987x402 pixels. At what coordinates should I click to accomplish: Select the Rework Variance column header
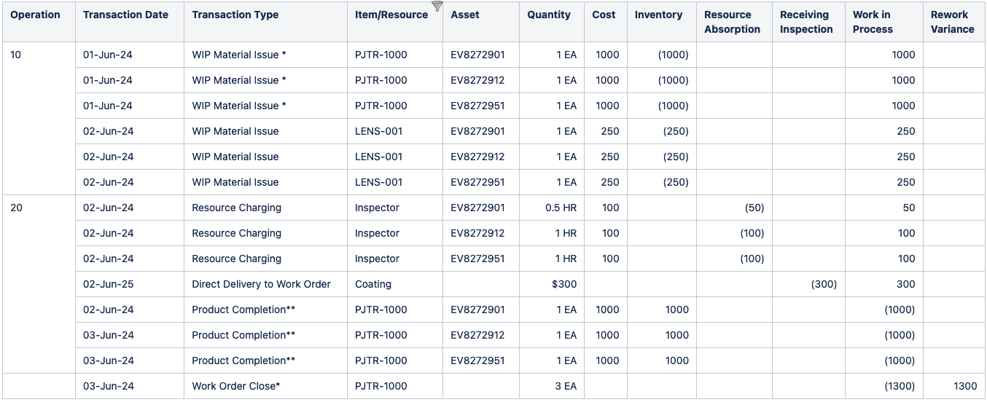(952, 22)
